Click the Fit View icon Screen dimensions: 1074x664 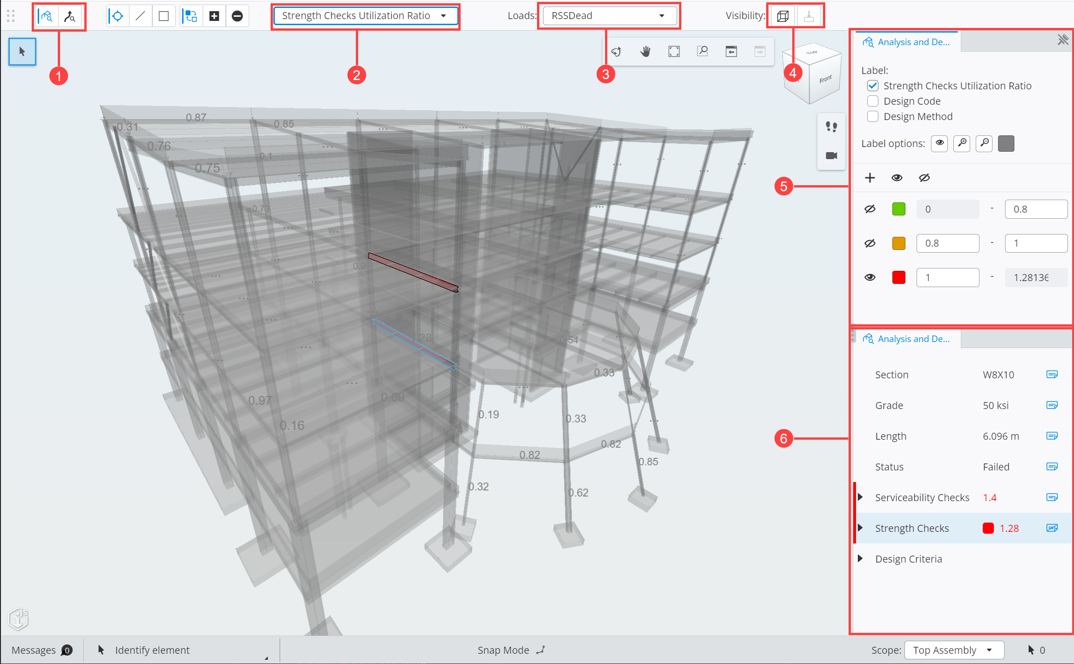coord(674,52)
